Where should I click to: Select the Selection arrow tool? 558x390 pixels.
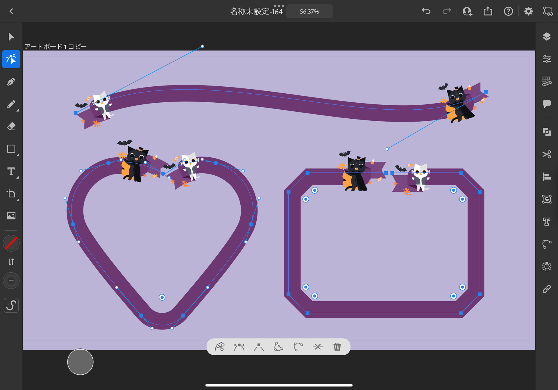point(11,37)
